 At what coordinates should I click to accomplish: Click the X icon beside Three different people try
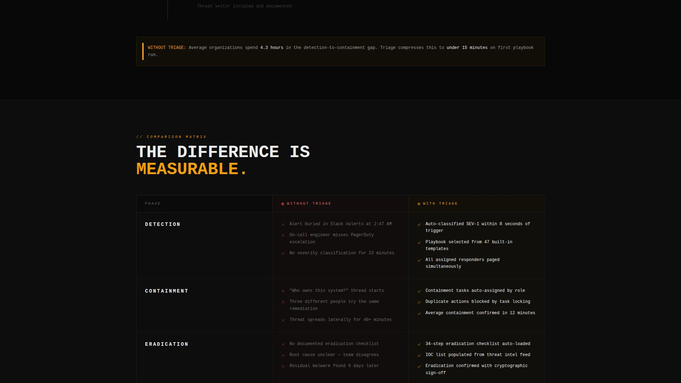click(283, 302)
